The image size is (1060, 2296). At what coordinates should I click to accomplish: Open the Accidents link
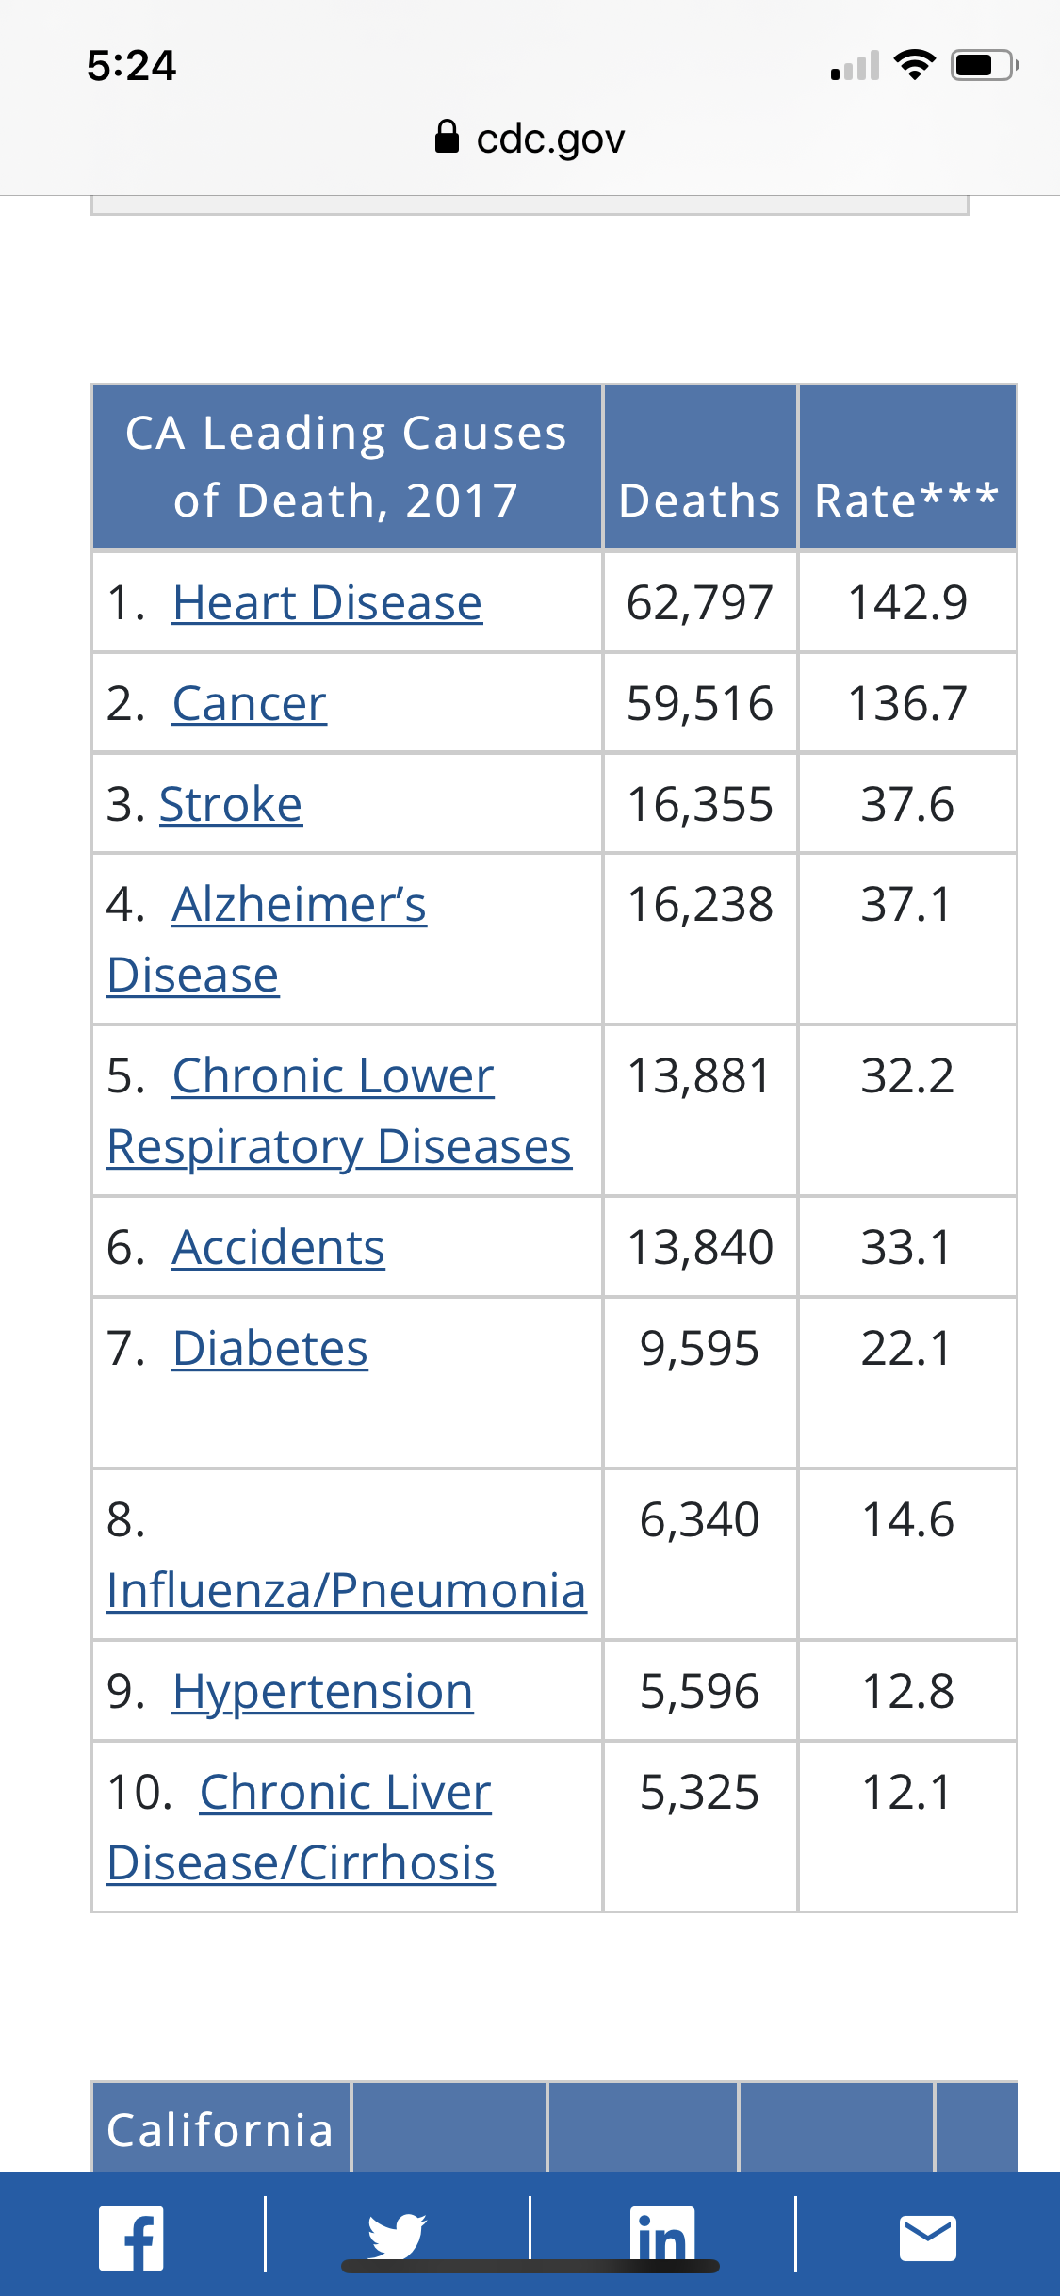point(278,1248)
